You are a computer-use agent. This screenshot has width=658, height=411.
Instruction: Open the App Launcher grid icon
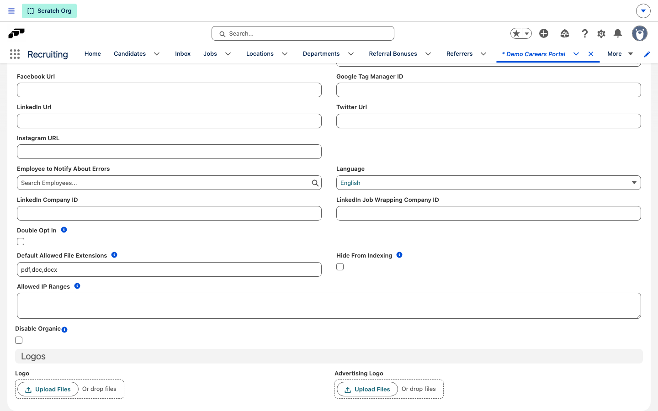click(x=15, y=54)
